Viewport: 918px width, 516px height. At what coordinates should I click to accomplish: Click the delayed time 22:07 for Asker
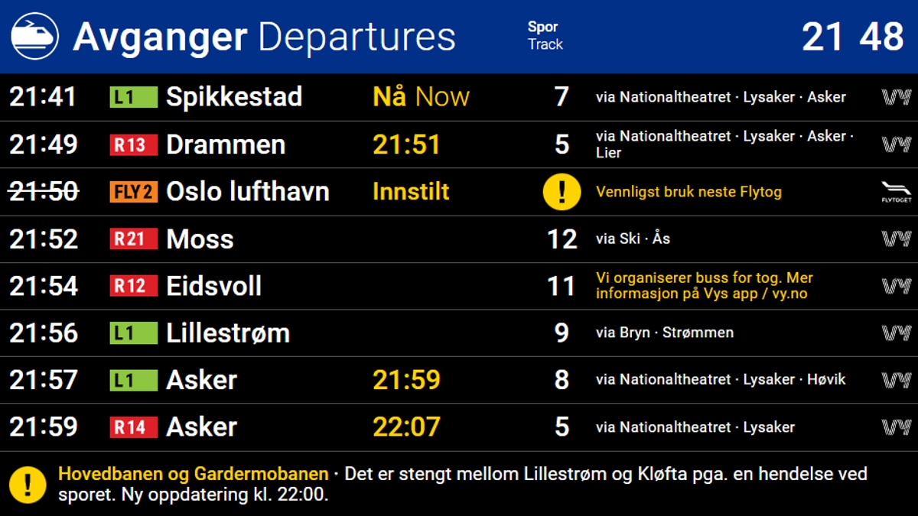(x=406, y=427)
